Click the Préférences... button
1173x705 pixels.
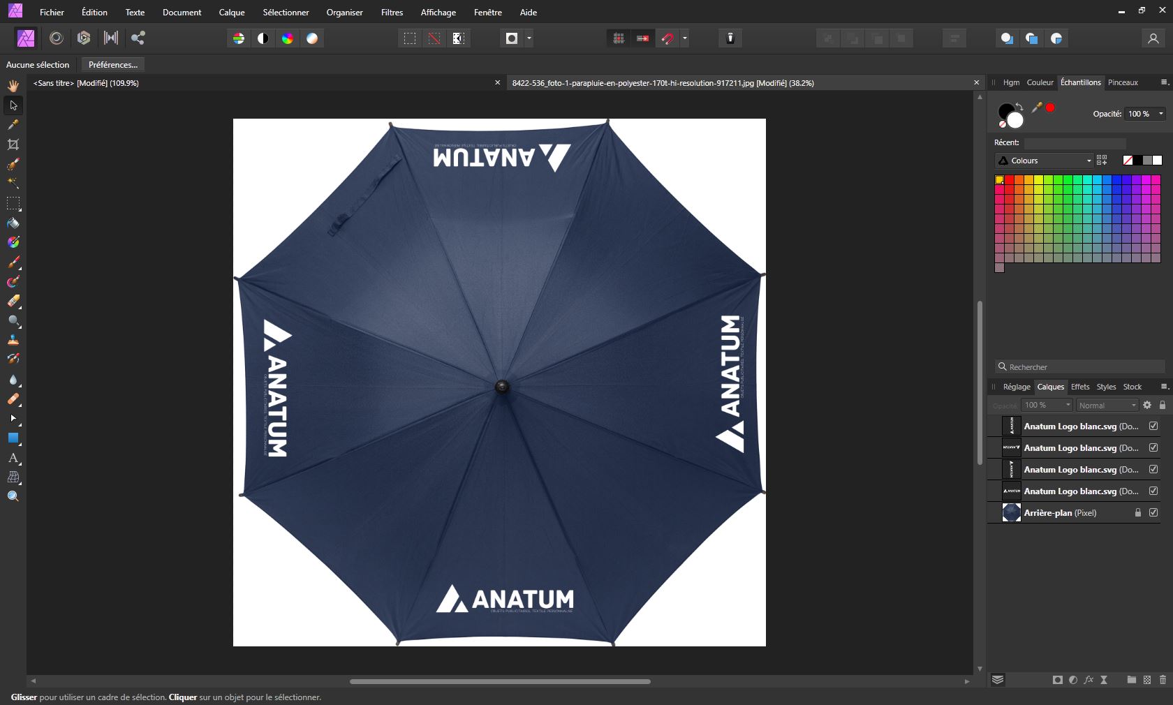(113, 65)
